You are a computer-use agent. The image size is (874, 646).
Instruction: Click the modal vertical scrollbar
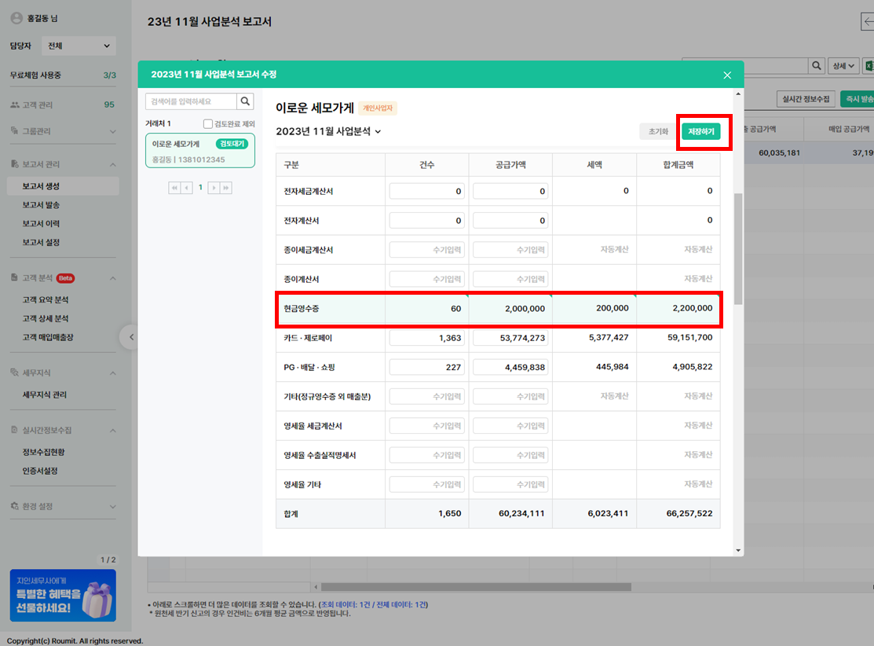tap(737, 247)
